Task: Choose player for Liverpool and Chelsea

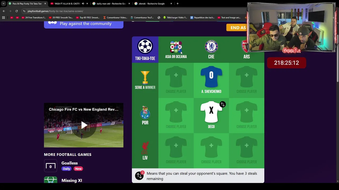Action: [x=211, y=151]
